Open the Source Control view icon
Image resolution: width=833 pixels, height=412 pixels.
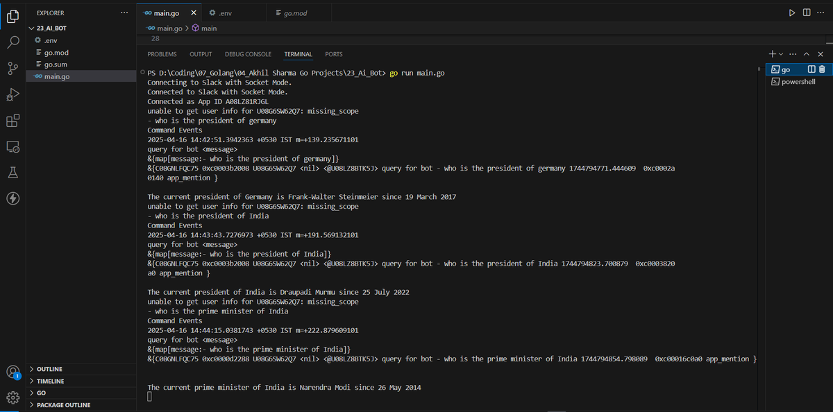pos(12,67)
